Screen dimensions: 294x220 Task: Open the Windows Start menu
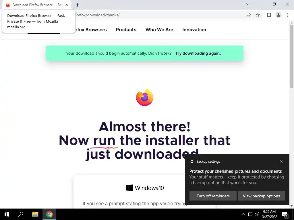7,214
